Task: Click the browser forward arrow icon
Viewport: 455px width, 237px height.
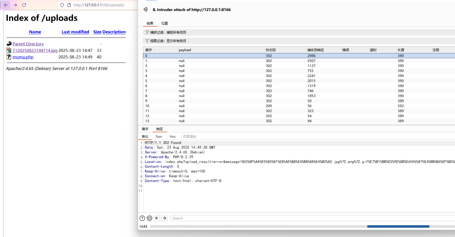Action: 15,5
